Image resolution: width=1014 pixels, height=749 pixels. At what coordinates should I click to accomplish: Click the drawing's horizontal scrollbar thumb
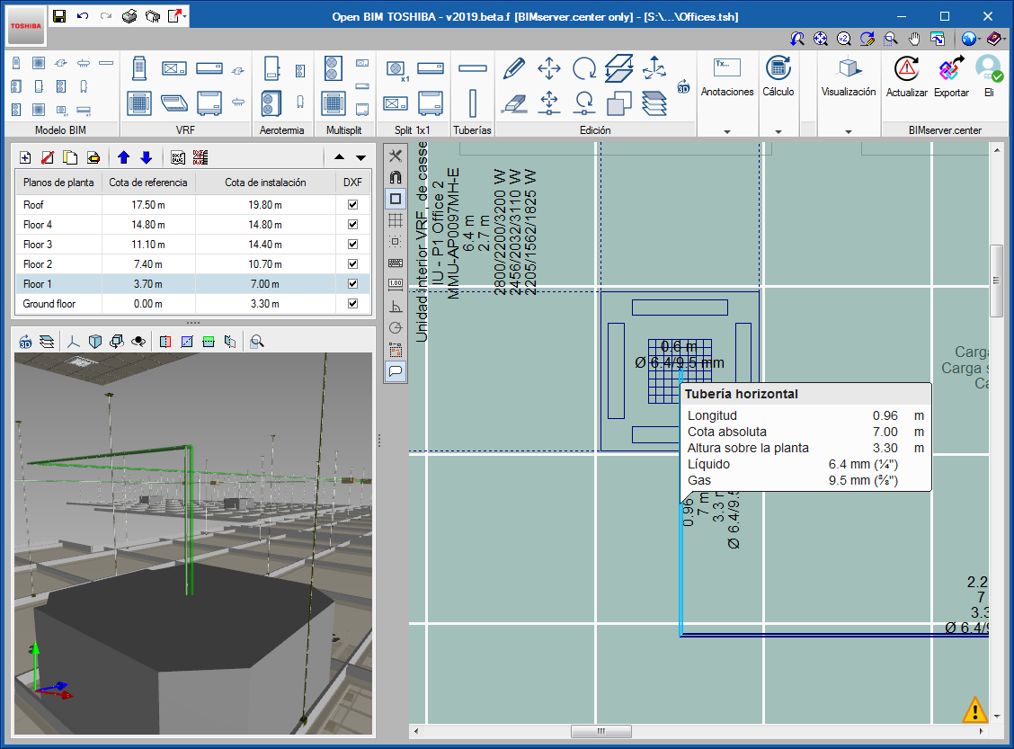click(x=600, y=731)
